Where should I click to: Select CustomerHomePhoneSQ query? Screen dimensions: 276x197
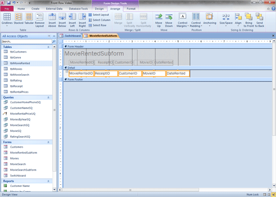[x=27, y=102]
